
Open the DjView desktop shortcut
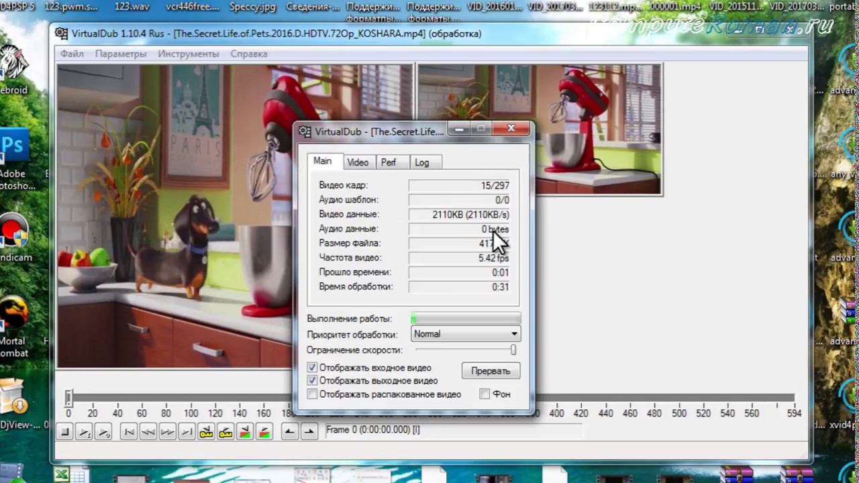pos(13,397)
